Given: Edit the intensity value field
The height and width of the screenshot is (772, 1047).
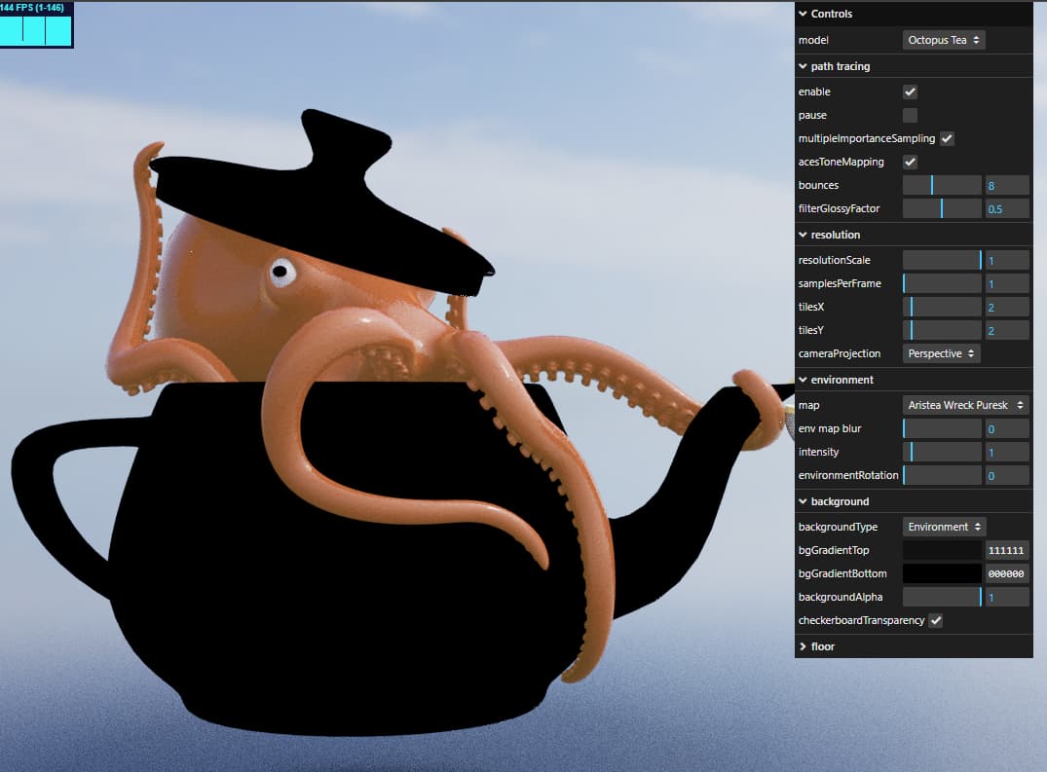Looking at the screenshot, I should click(1007, 452).
